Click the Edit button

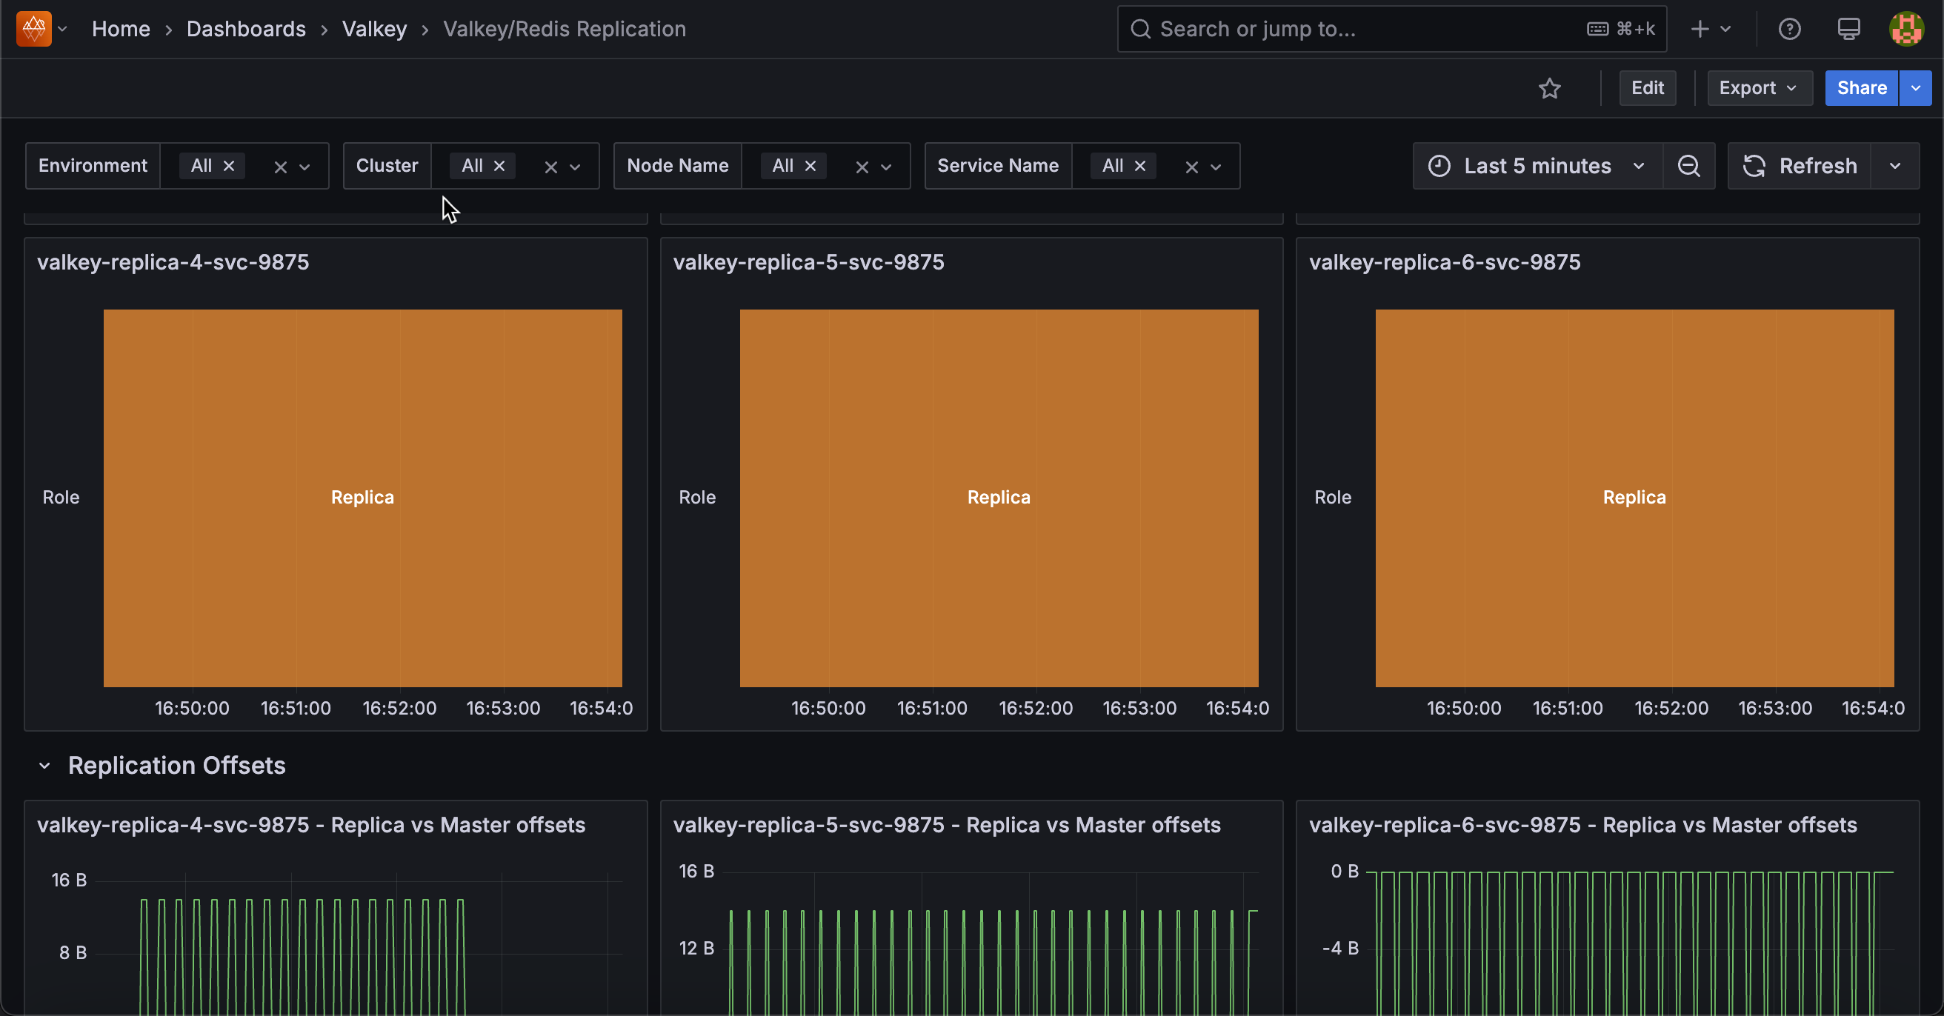[1648, 88]
